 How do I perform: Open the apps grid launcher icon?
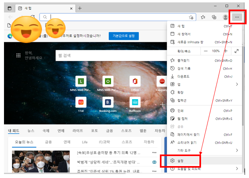(18, 55)
